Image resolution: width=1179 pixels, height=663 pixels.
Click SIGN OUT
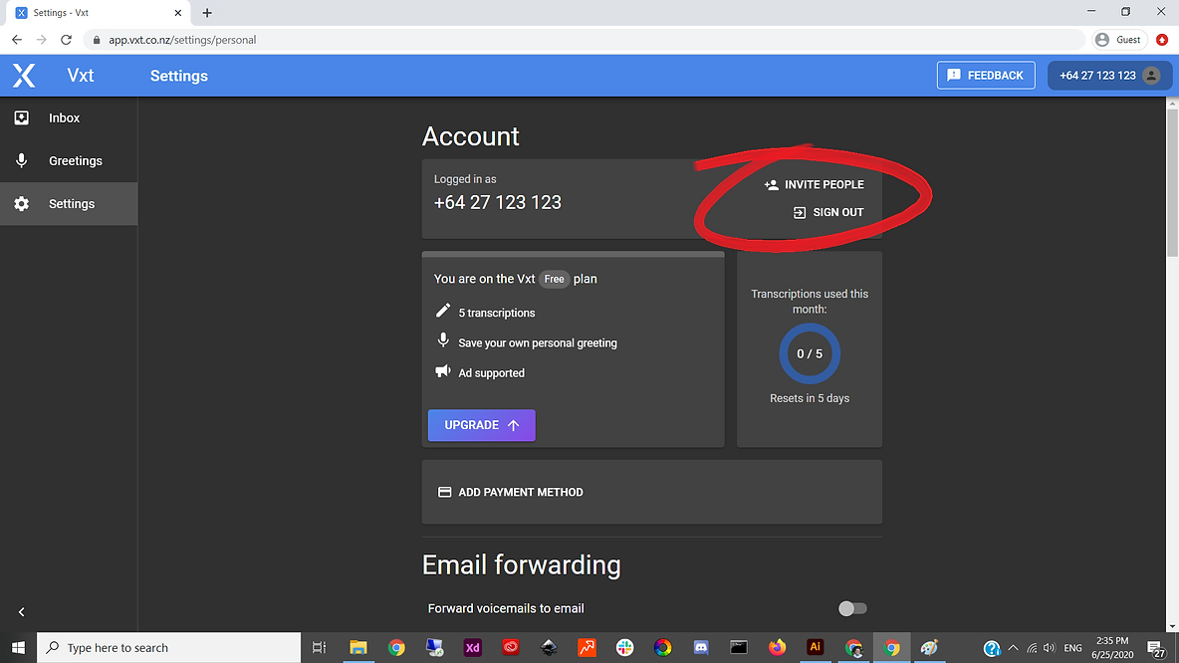pos(828,212)
